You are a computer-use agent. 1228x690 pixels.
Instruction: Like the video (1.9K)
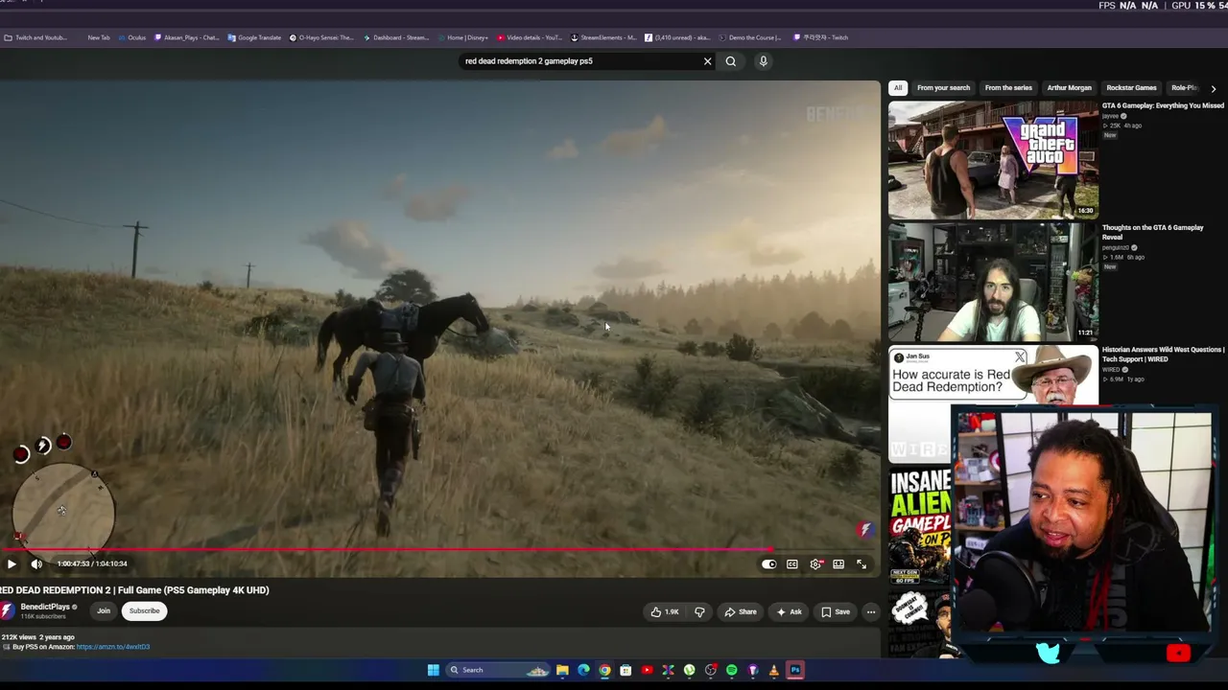click(x=665, y=611)
